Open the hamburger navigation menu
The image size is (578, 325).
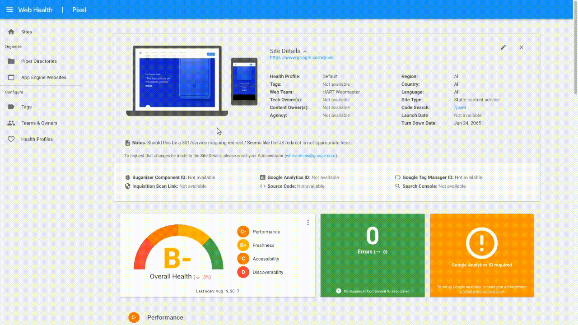tap(9, 10)
